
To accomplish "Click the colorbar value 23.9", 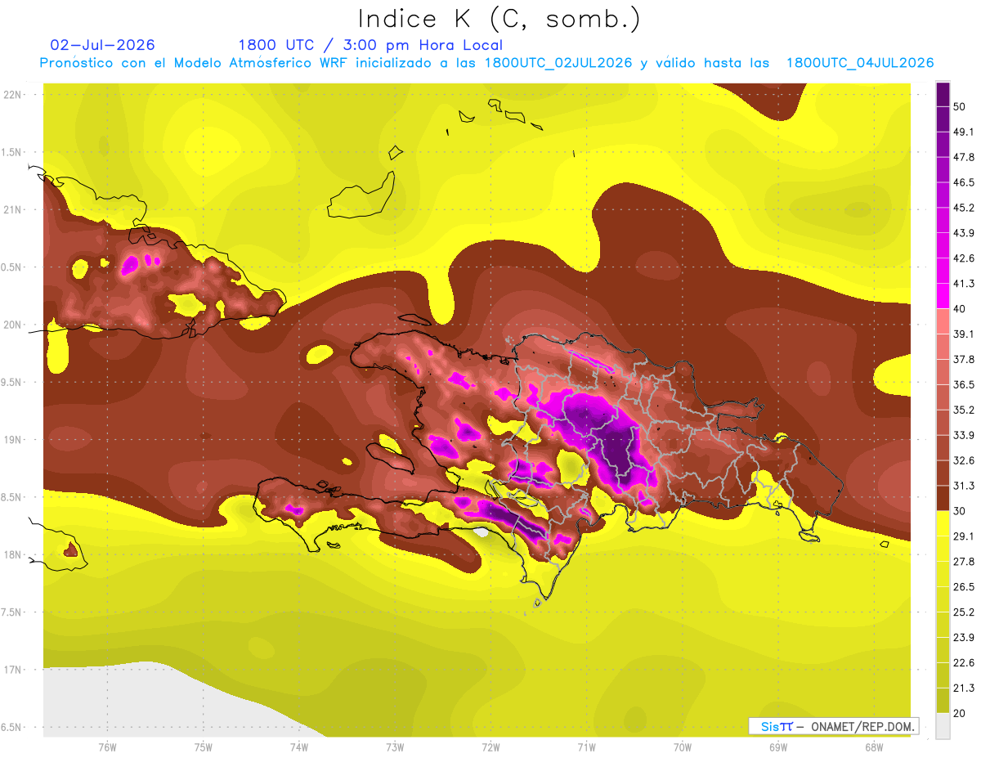I will (964, 637).
